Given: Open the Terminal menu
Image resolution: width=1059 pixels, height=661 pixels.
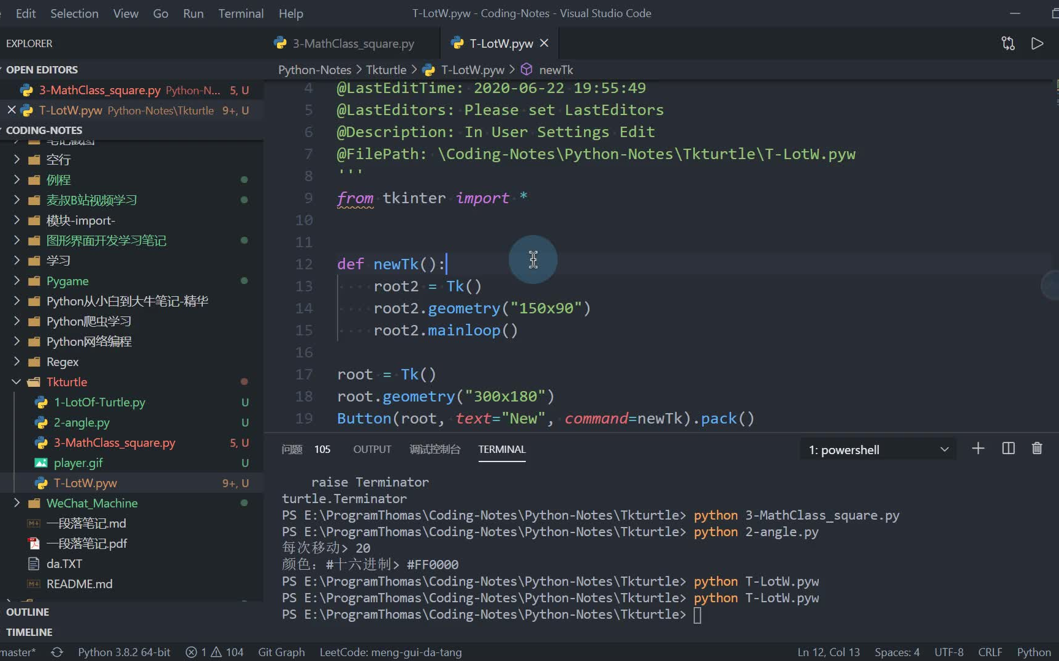Looking at the screenshot, I should [241, 13].
